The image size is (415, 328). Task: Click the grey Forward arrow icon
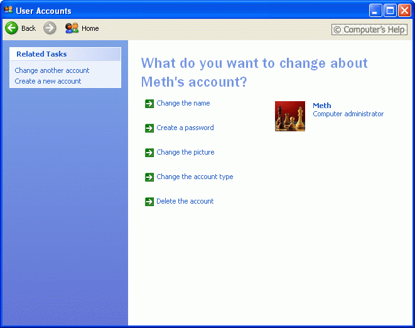pos(50,28)
